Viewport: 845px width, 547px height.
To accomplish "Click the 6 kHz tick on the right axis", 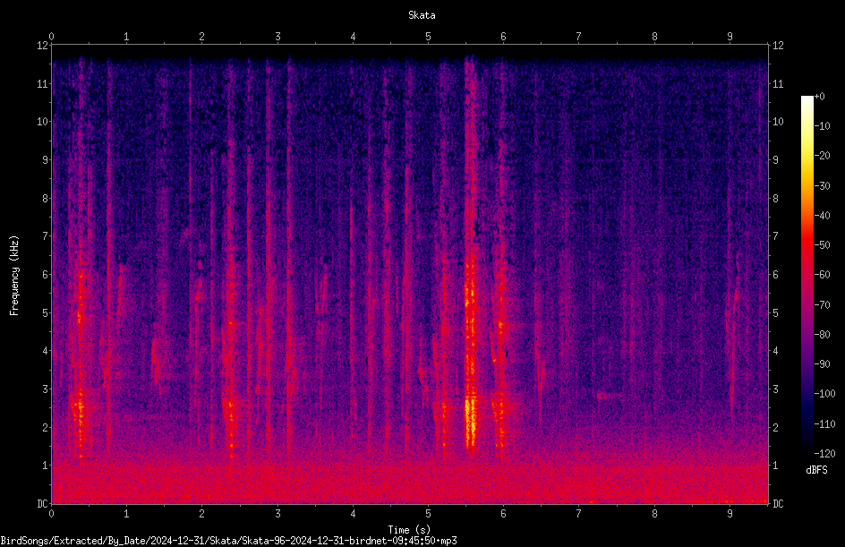I will click(775, 274).
